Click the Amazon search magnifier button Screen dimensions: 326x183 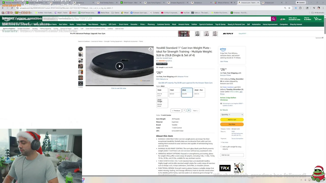(x=273, y=19)
